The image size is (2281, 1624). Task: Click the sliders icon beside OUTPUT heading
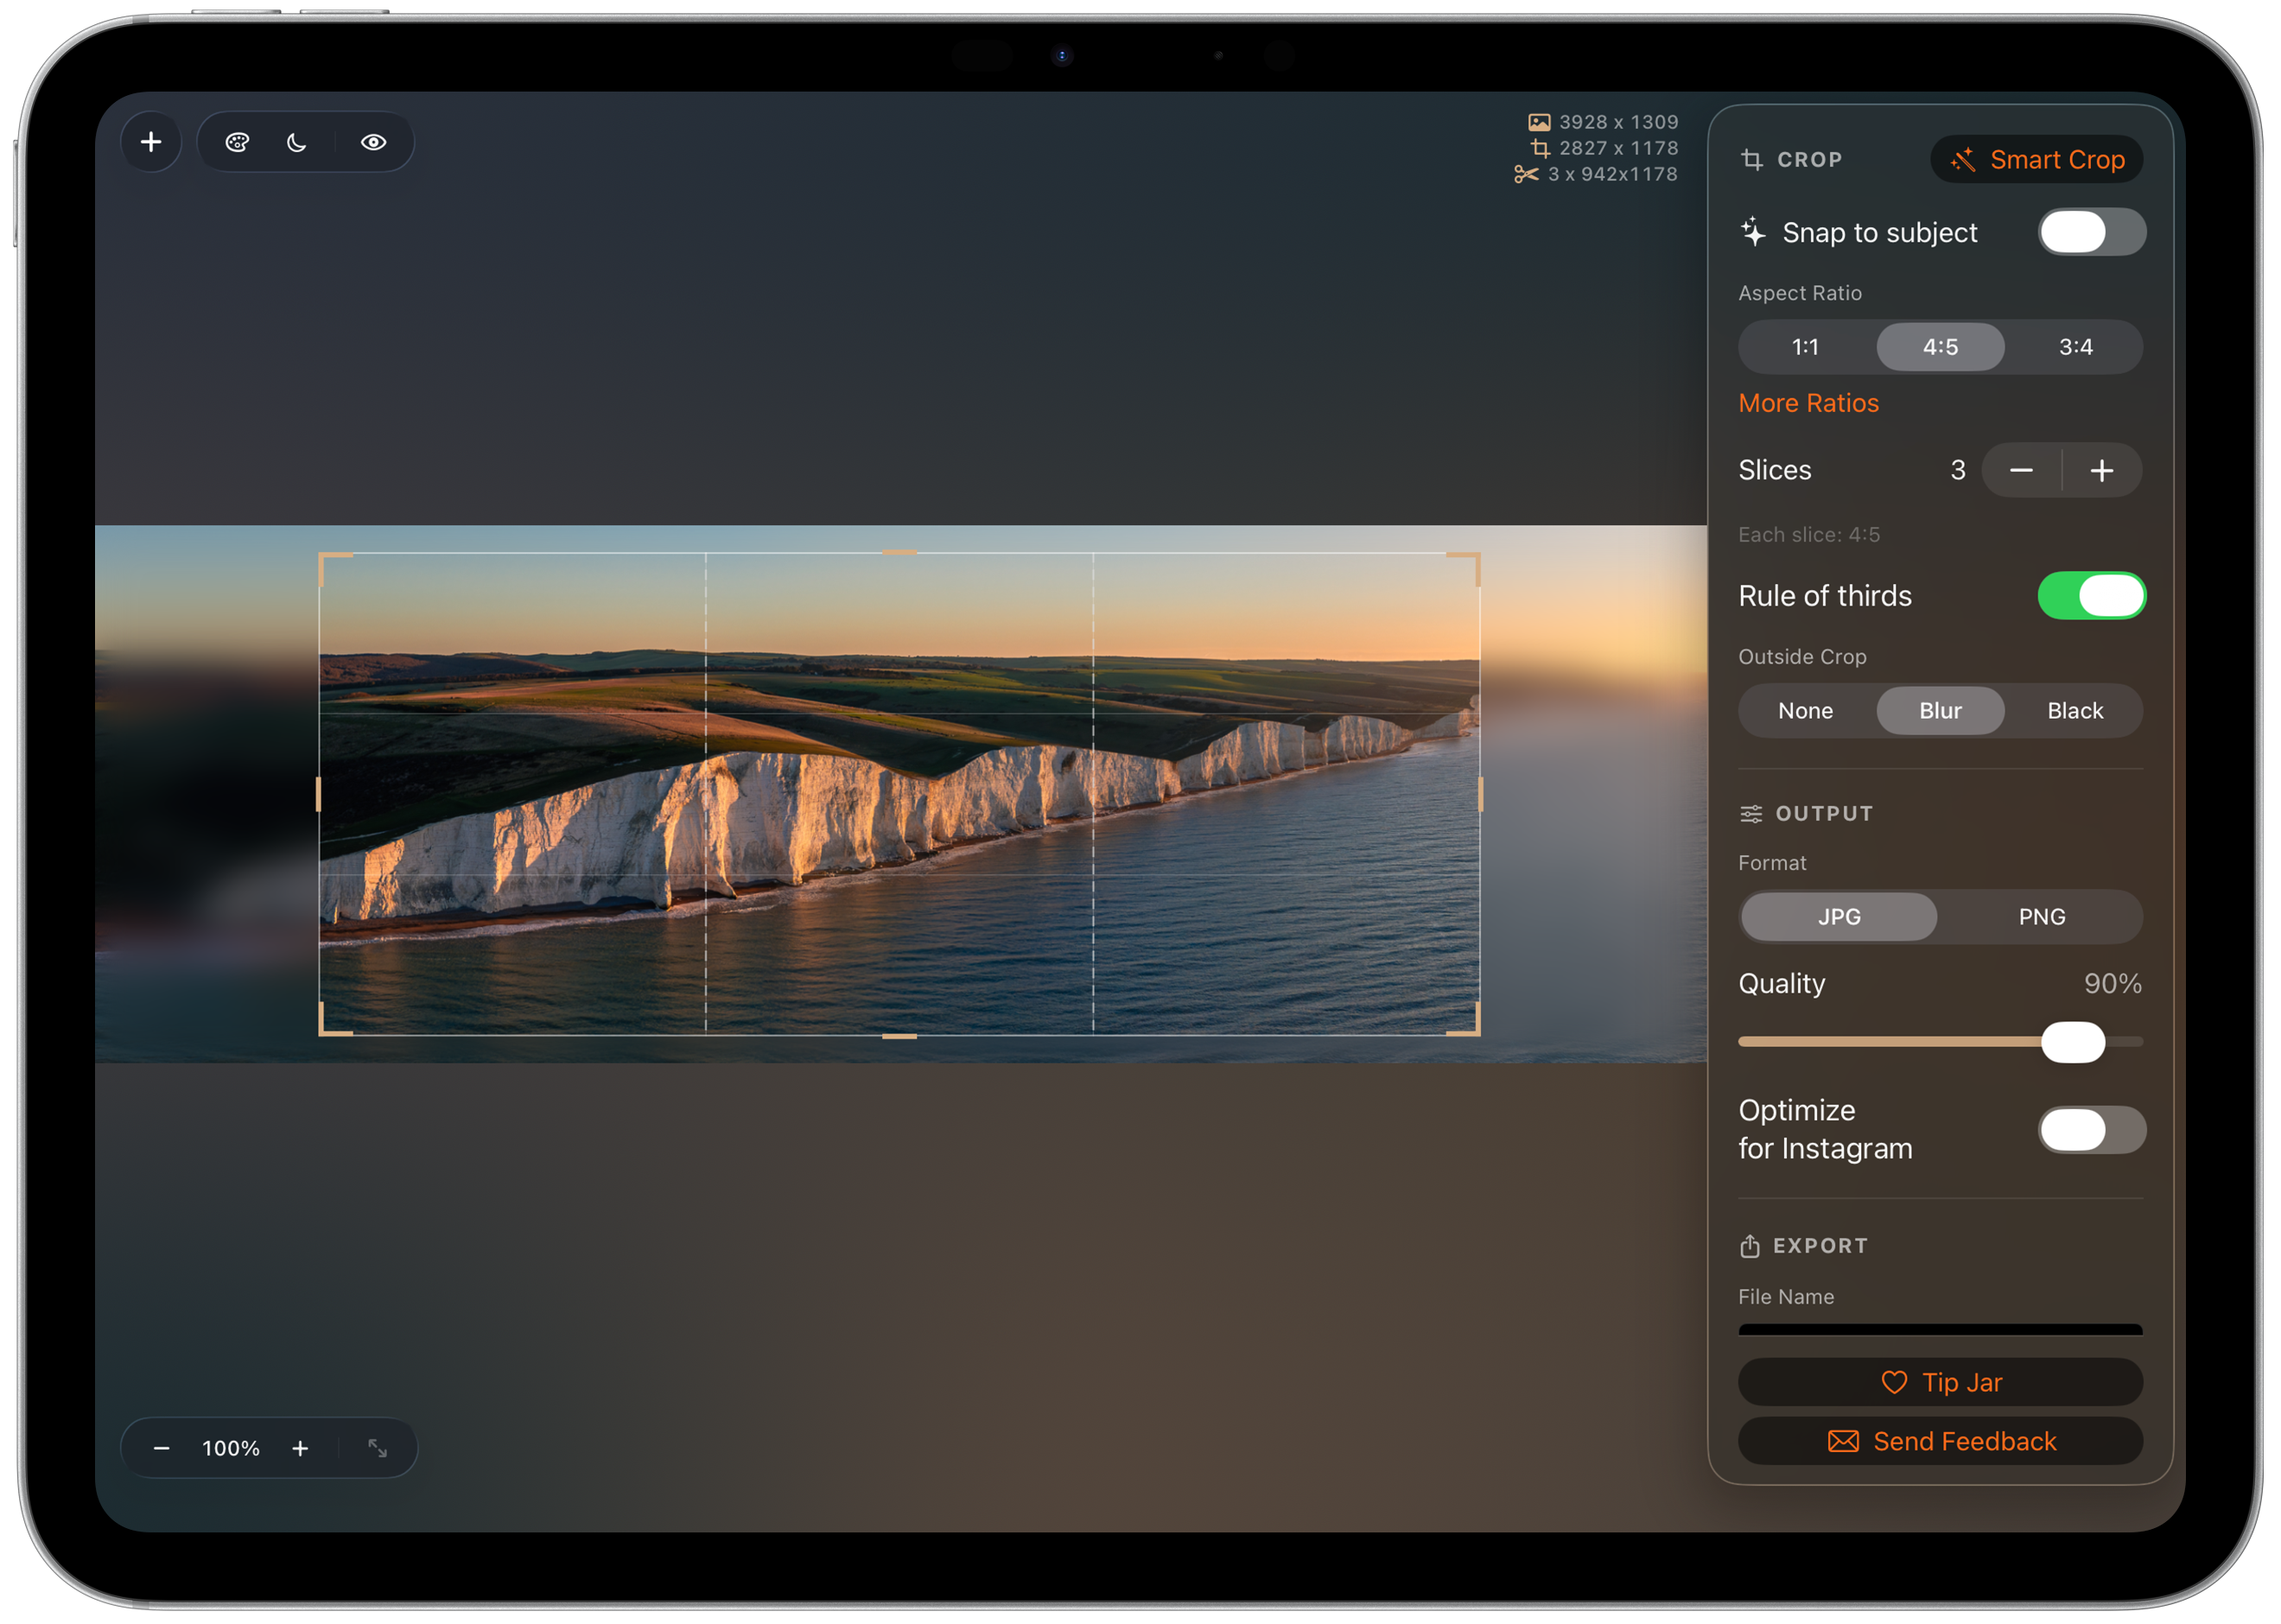click(1751, 814)
